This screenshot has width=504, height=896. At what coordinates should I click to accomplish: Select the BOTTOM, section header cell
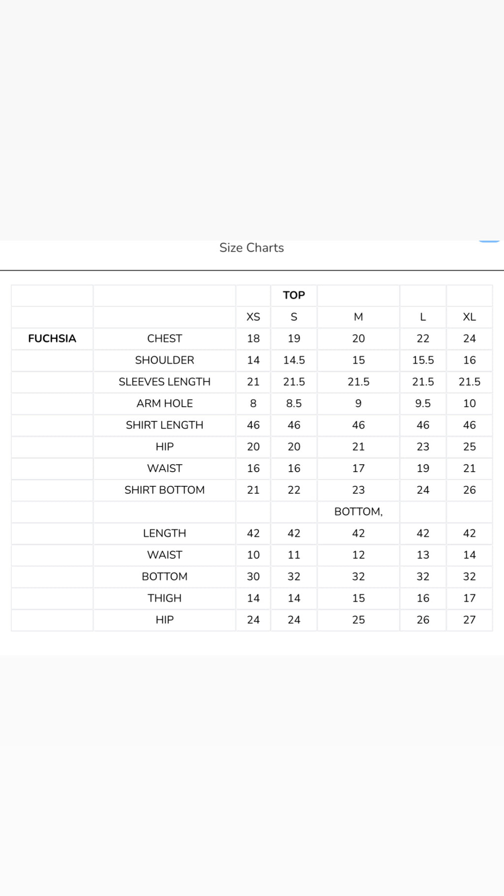click(358, 512)
